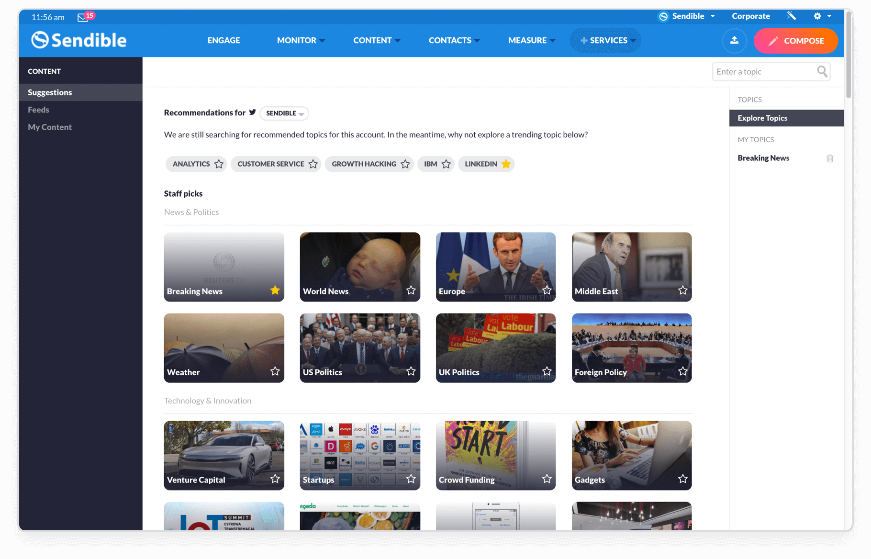871x559 pixels.
Task: Favorite the Crowd Funding topic star
Action: coord(547,479)
